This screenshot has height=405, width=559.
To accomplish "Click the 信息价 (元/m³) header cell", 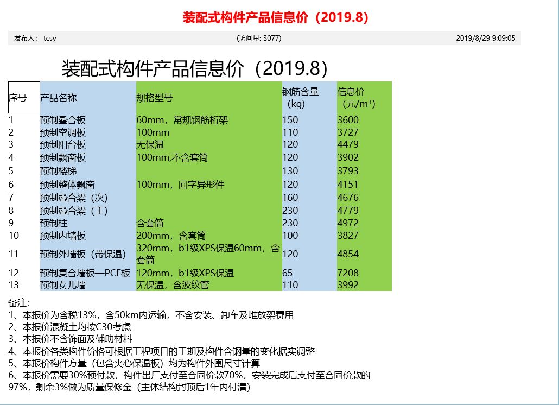I will [x=363, y=97].
